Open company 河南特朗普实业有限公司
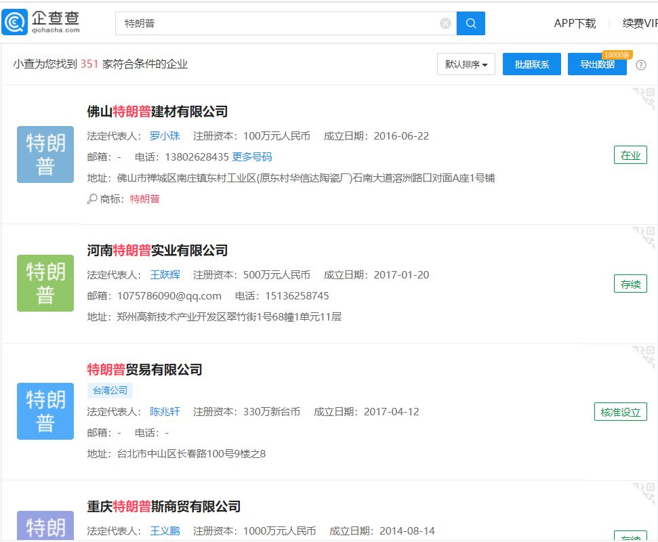The width and height of the screenshot is (658, 542). tap(157, 251)
